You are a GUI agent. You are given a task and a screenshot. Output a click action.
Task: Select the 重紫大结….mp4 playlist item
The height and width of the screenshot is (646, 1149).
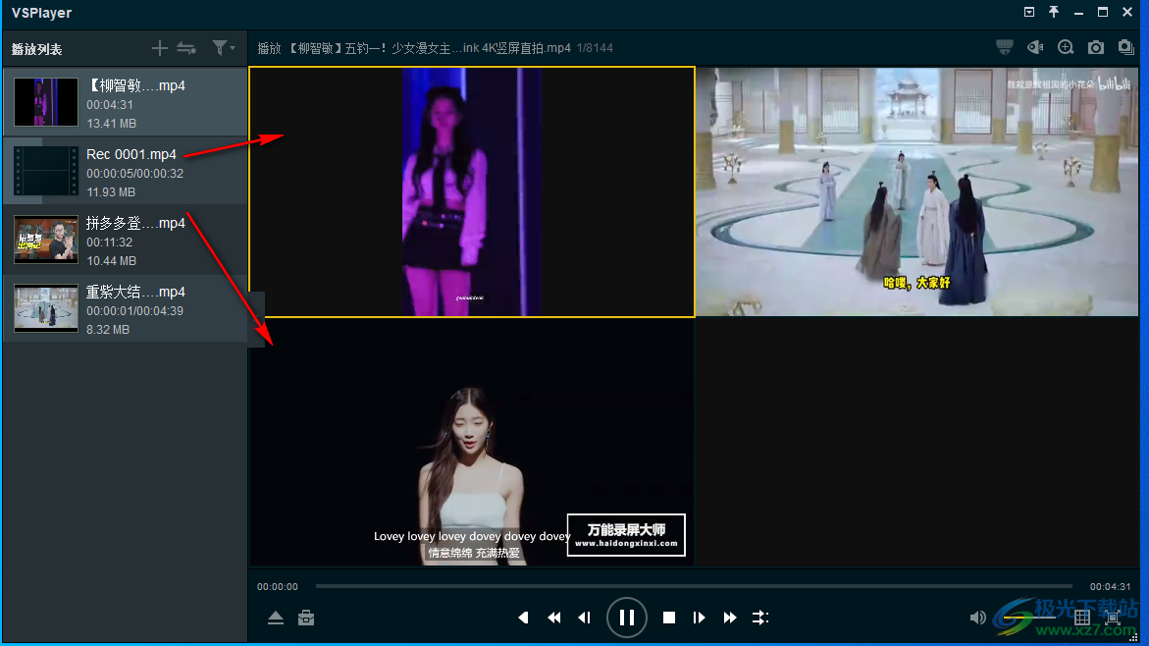pos(126,308)
